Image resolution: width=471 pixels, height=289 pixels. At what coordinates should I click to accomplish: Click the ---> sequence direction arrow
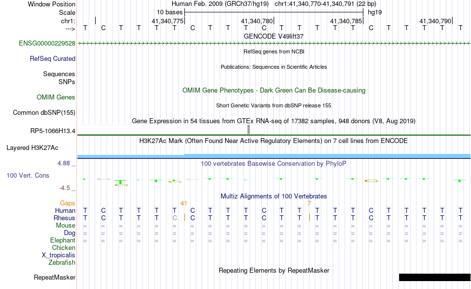tap(70, 29)
